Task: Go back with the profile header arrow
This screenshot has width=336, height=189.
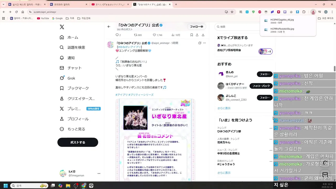Action: tap(109, 27)
